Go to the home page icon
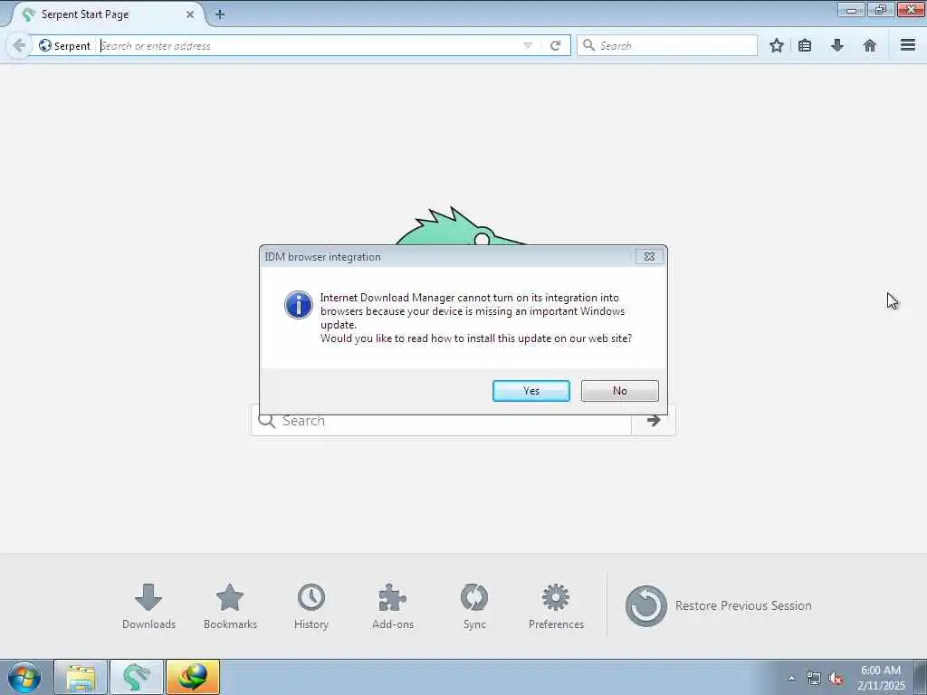The width and height of the screenshot is (927, 695). (870, 45)
